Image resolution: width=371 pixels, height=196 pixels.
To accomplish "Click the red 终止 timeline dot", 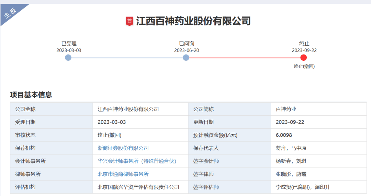I will (x=303, y=58).
